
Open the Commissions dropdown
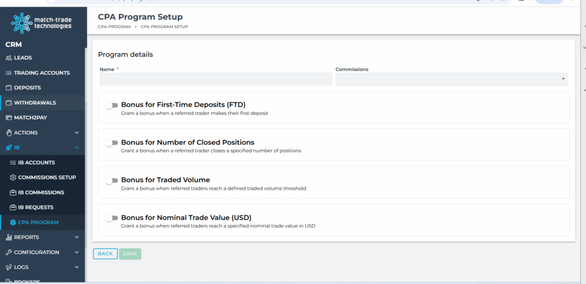pos(451,79)
